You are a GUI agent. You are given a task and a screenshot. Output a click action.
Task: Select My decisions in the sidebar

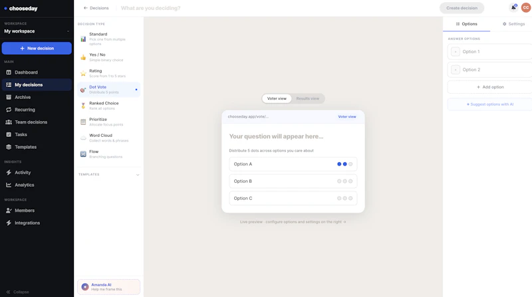pyautogui.click(x=37, y=85)
